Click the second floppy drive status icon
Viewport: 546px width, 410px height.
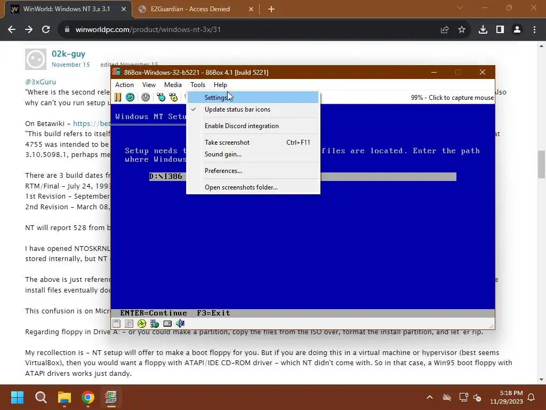point(129,324)
